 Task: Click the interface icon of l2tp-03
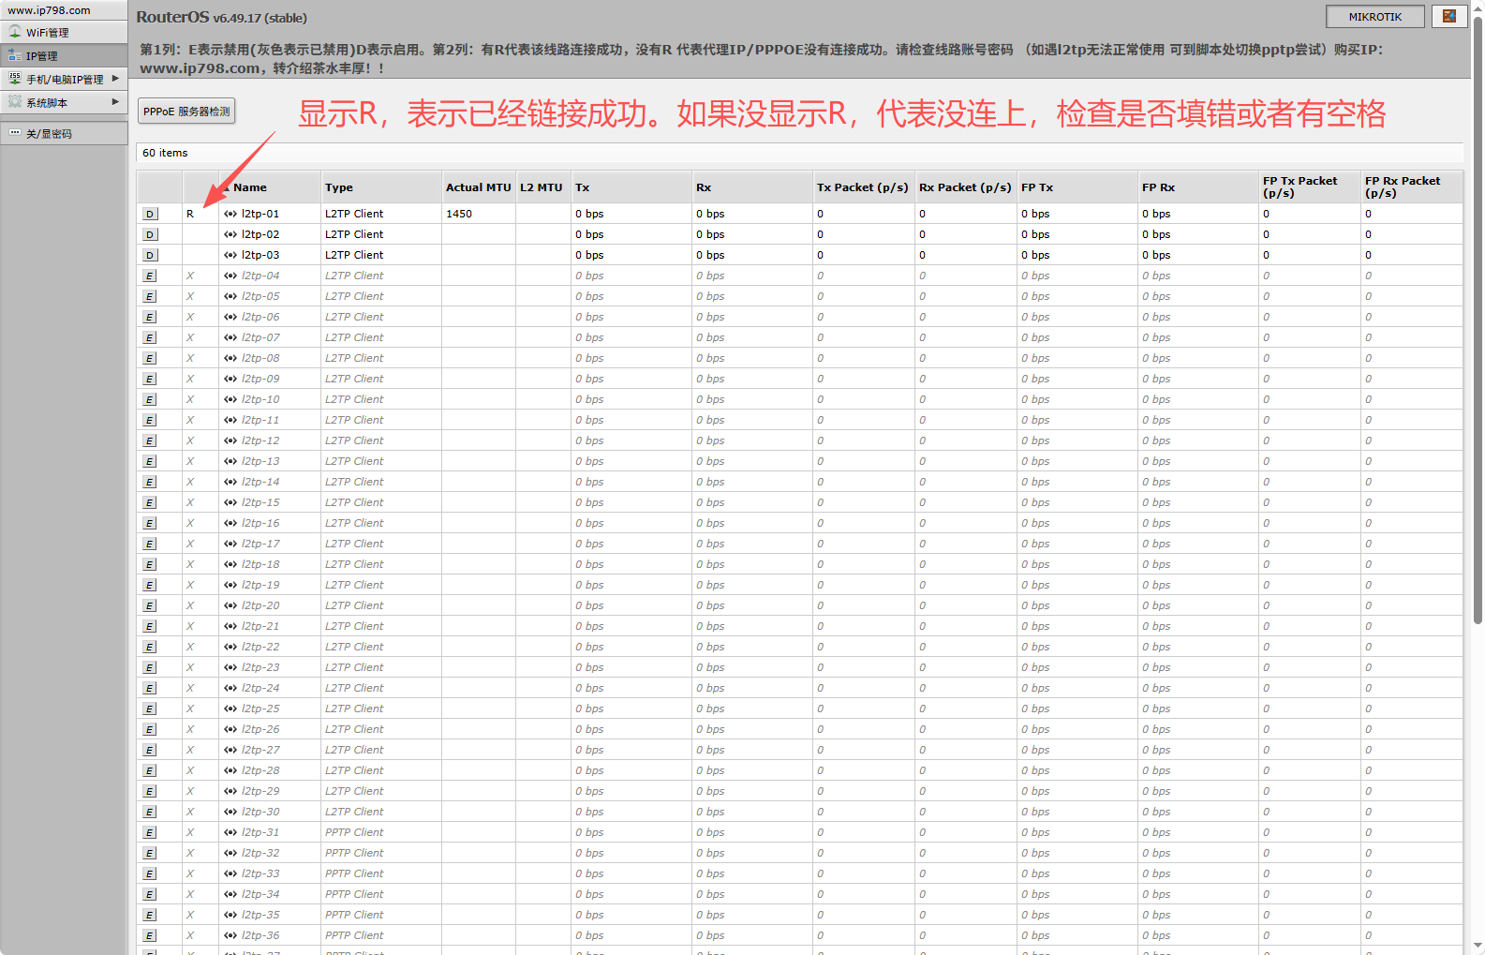click(x=230, y=255)
